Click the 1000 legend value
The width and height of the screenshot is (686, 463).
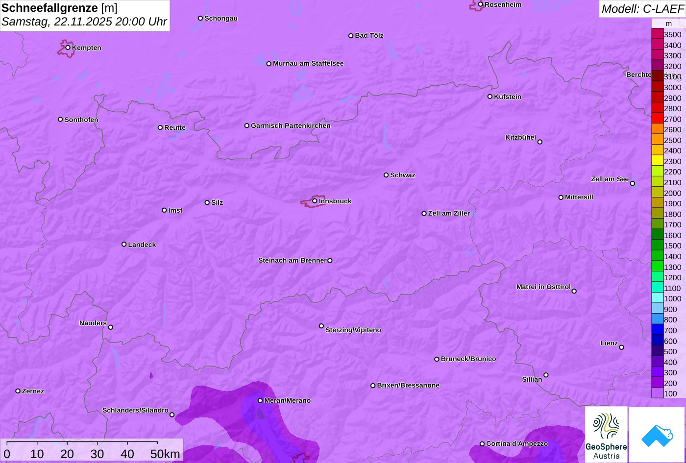point(672,298)
